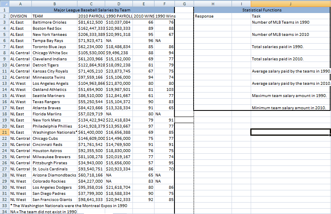Image resolution: width=331 pixels, height=214 pixels.
Task: Click the Task header cell
Action: pyautogui.click(x=291, y=16)
